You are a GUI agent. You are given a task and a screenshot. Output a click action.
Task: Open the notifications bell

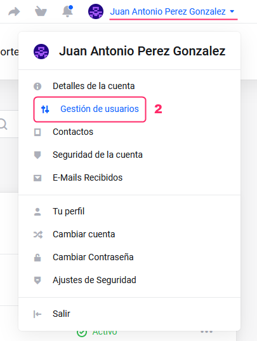67,11
